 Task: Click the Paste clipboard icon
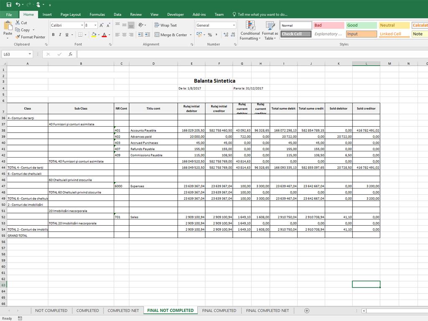[x=8, y=25]
